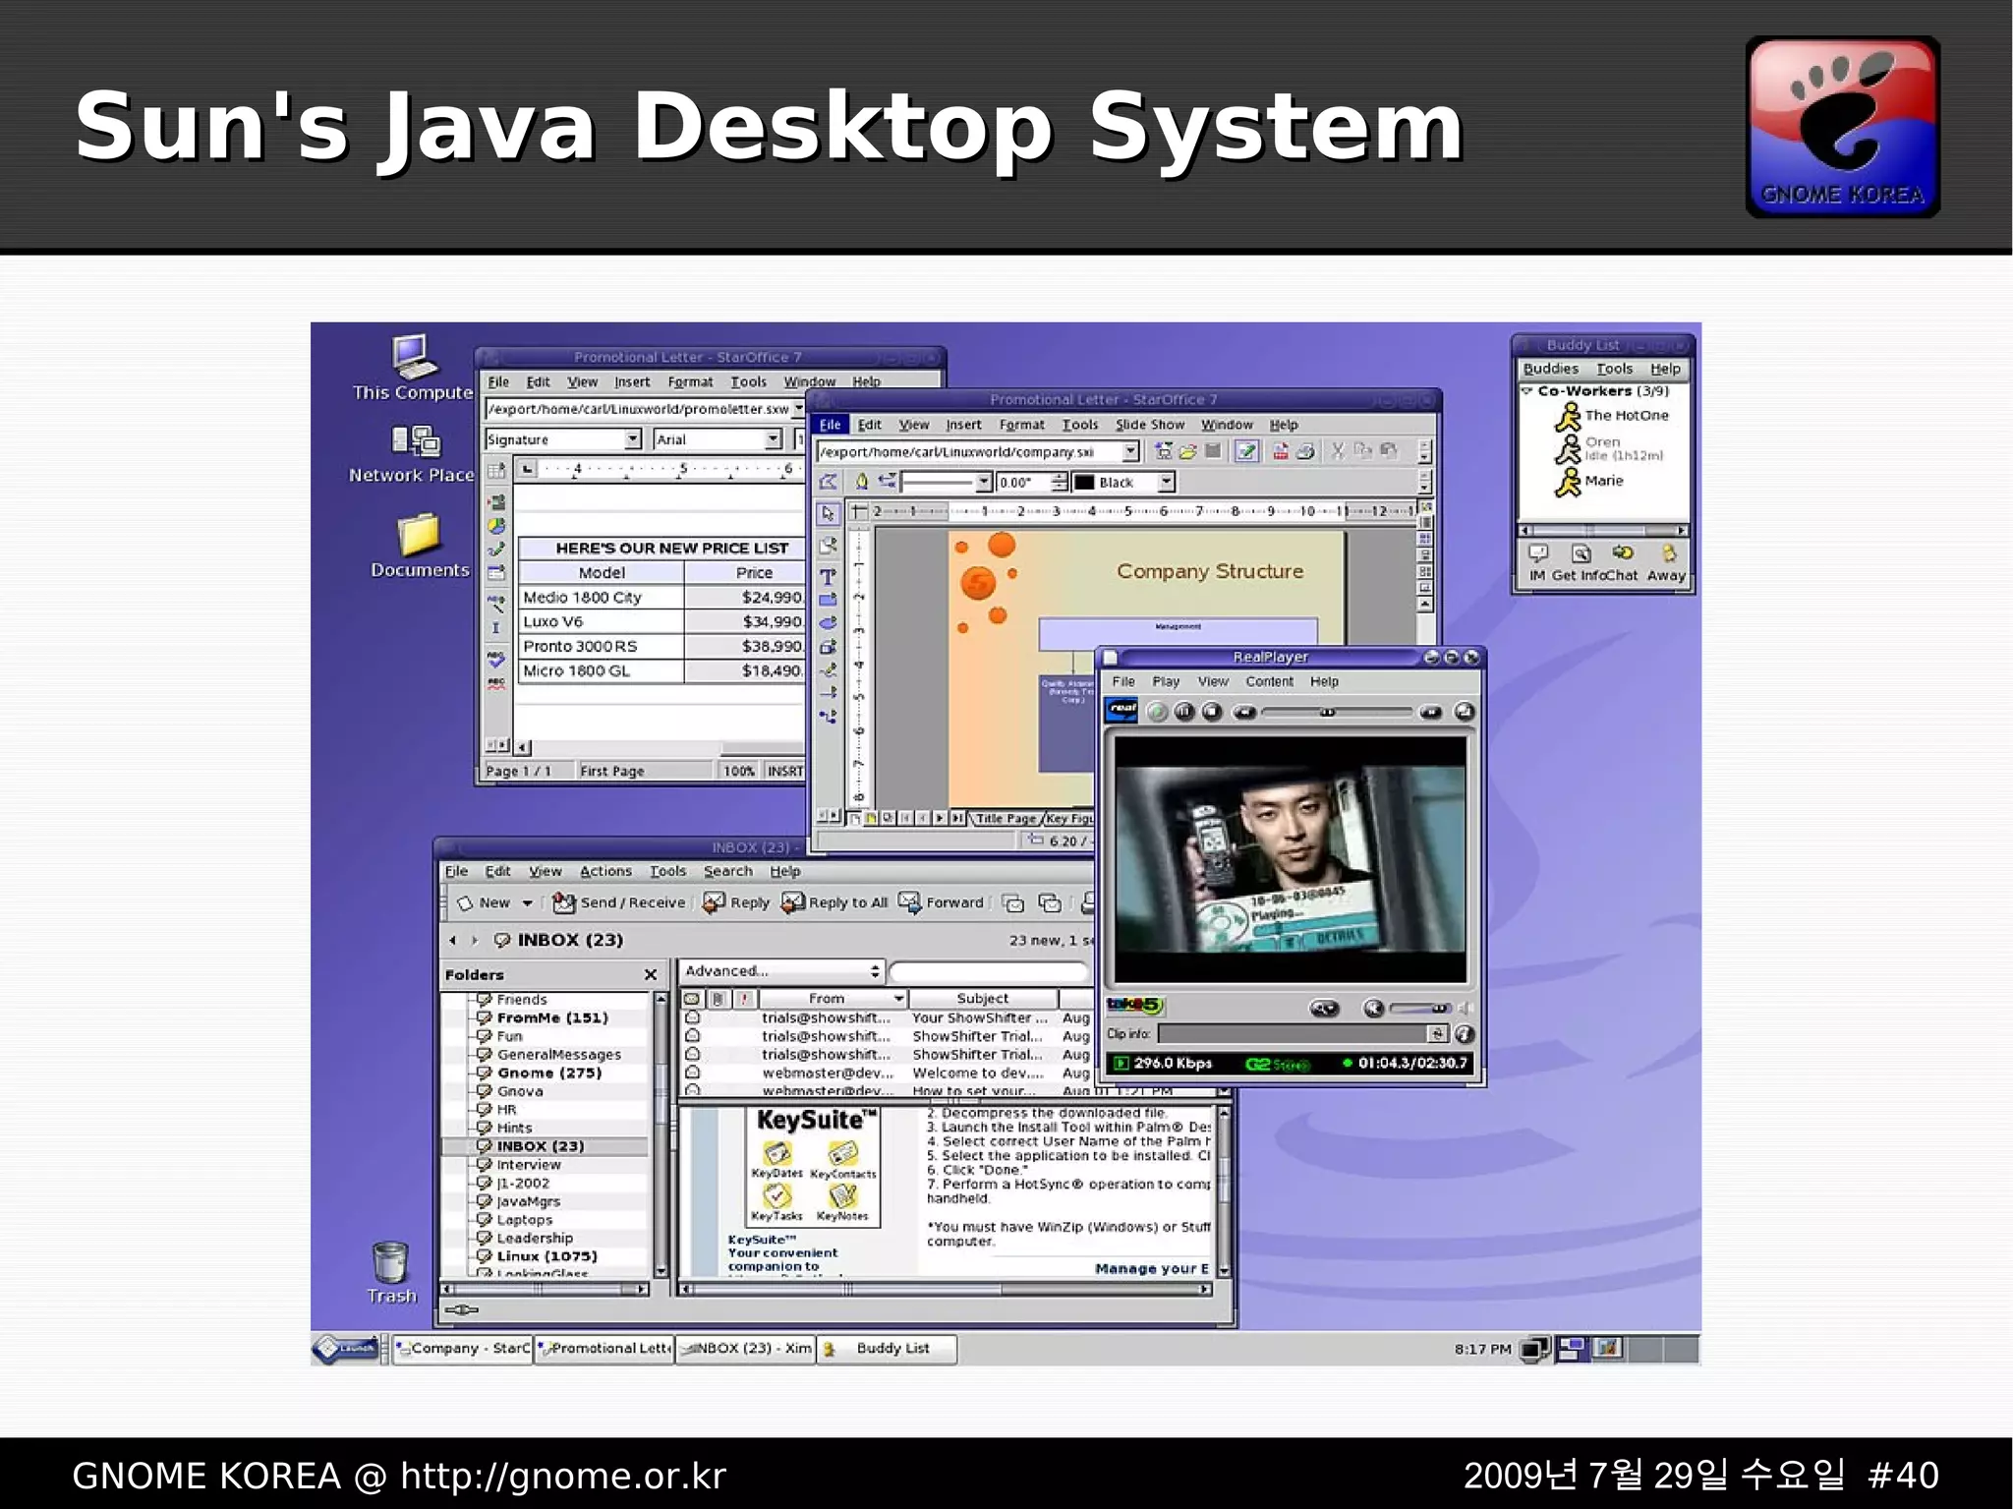Open Format menu in Writer window
This screenshot has height=1509, width=2013.
pos(690,381)
